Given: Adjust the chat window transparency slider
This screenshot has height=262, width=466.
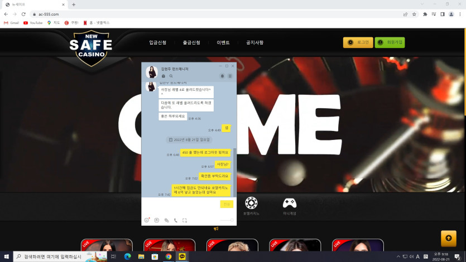Looking at the screenshot, I should pyautogui.click(x=227, y=220).
